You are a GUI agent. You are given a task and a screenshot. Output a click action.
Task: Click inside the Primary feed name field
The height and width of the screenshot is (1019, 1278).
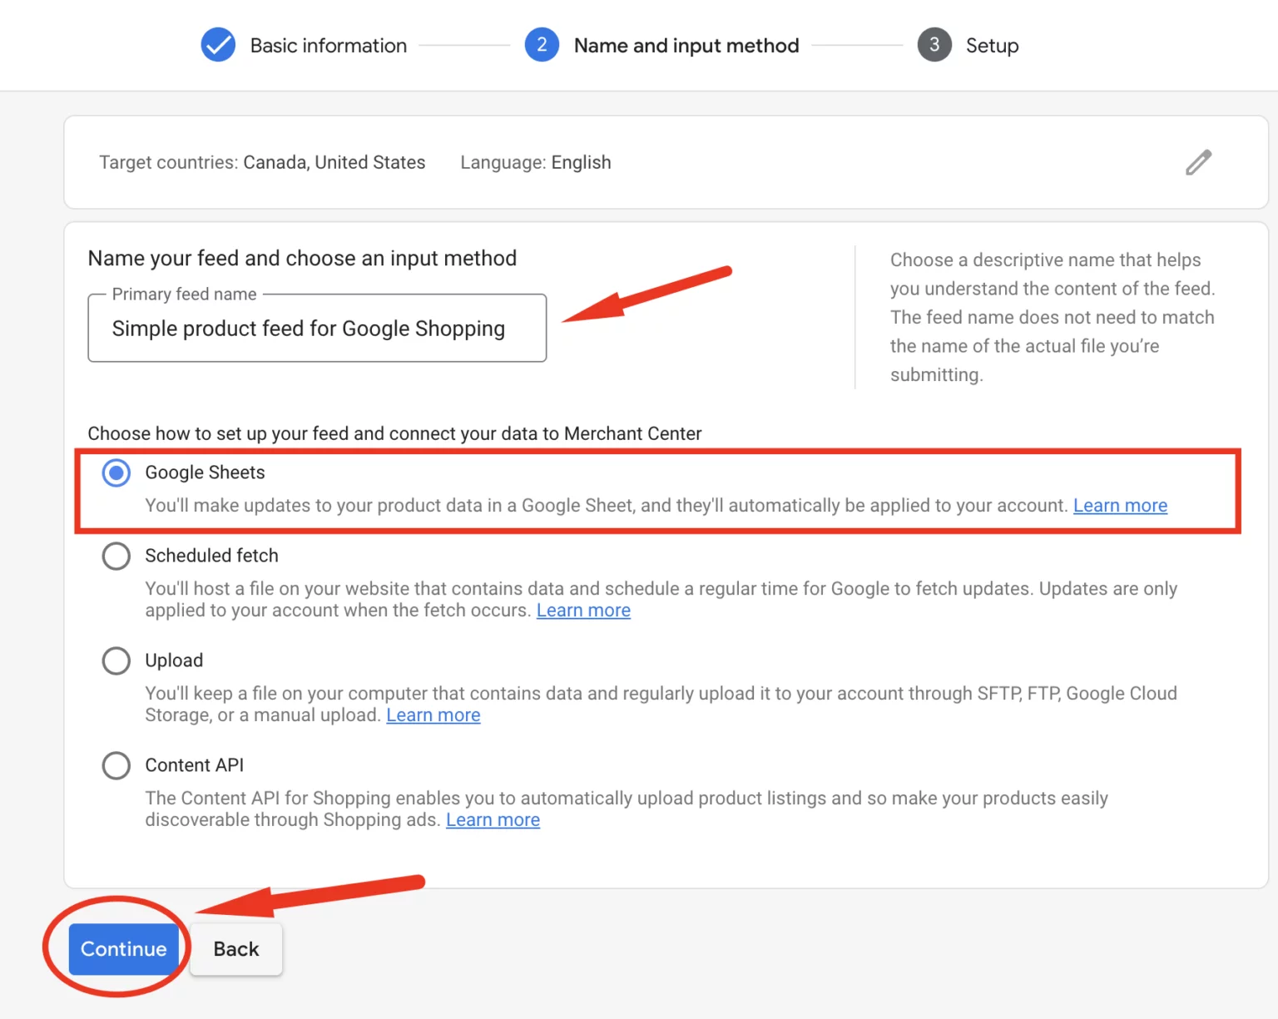[316, 329]
